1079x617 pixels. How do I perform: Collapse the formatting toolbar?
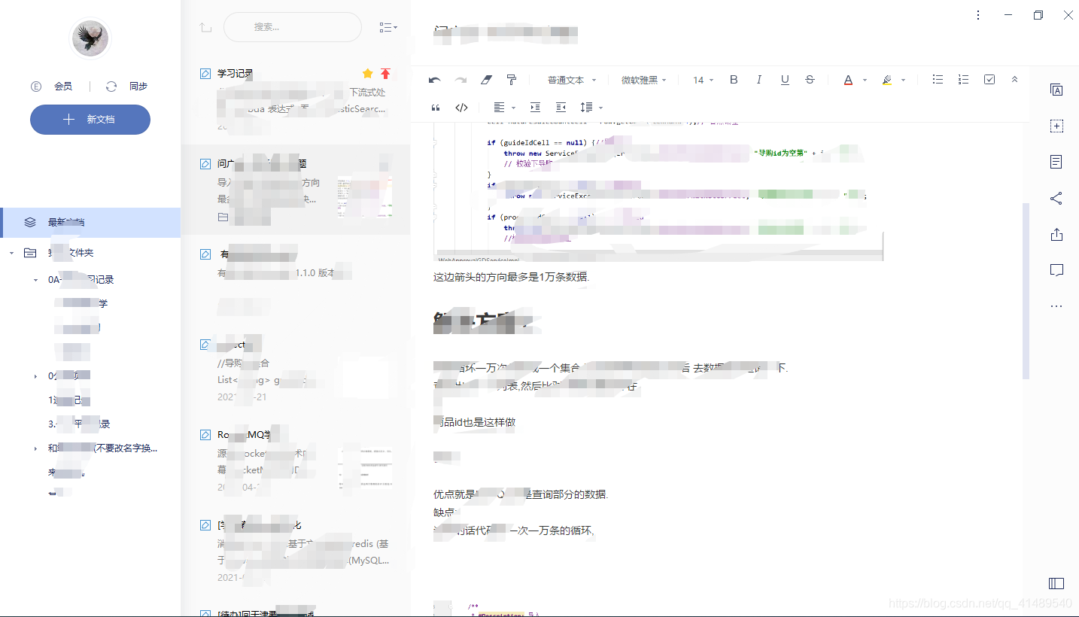pyautogui.click(x=1014, y=79)
